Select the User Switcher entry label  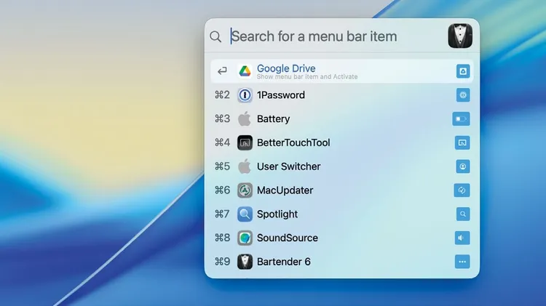pyautogui.click(x=288, y=166)
